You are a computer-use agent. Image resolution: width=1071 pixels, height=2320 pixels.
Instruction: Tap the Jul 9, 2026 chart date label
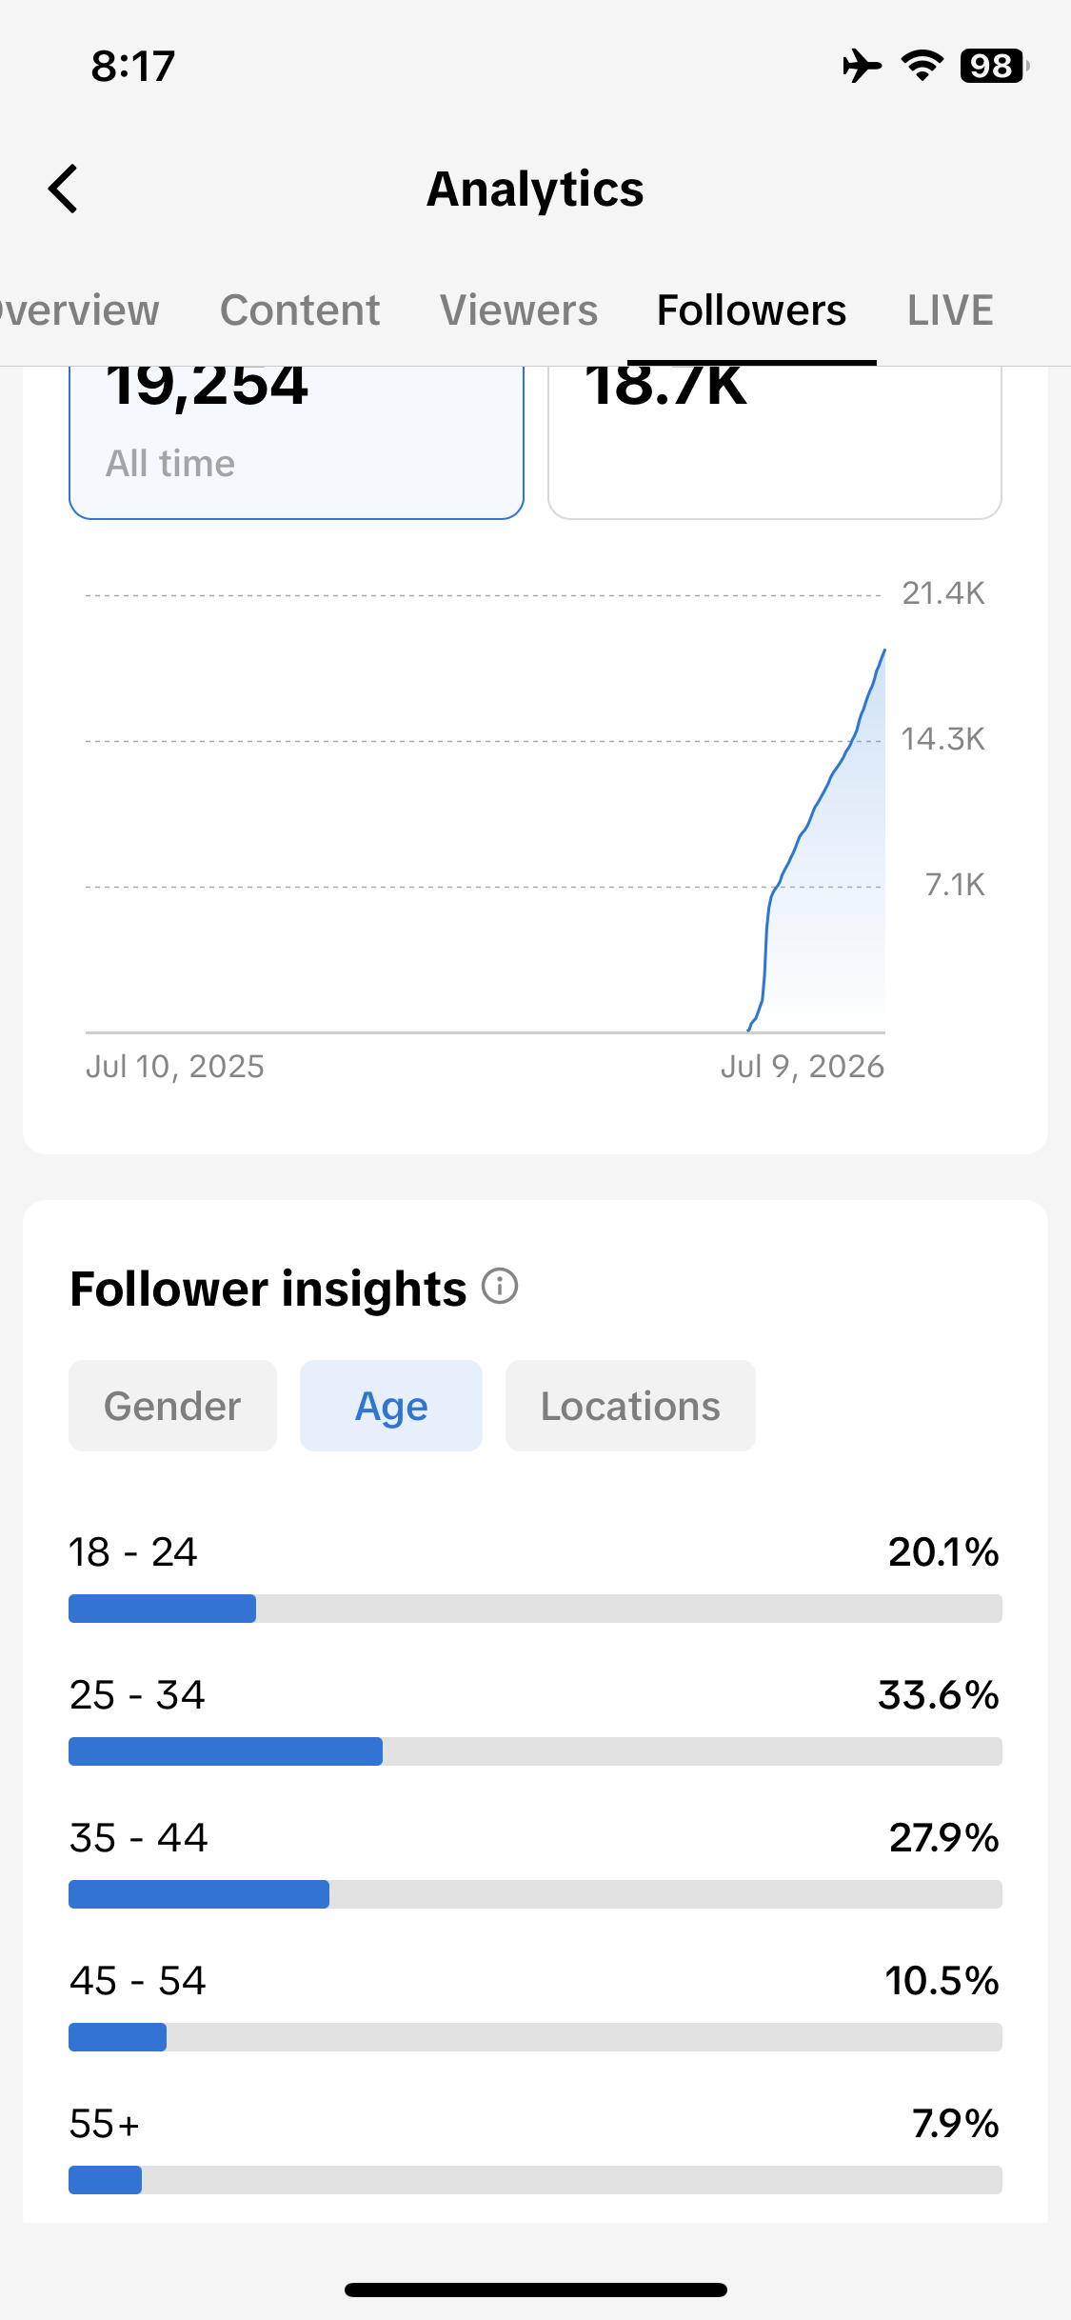click(802, 1067)
